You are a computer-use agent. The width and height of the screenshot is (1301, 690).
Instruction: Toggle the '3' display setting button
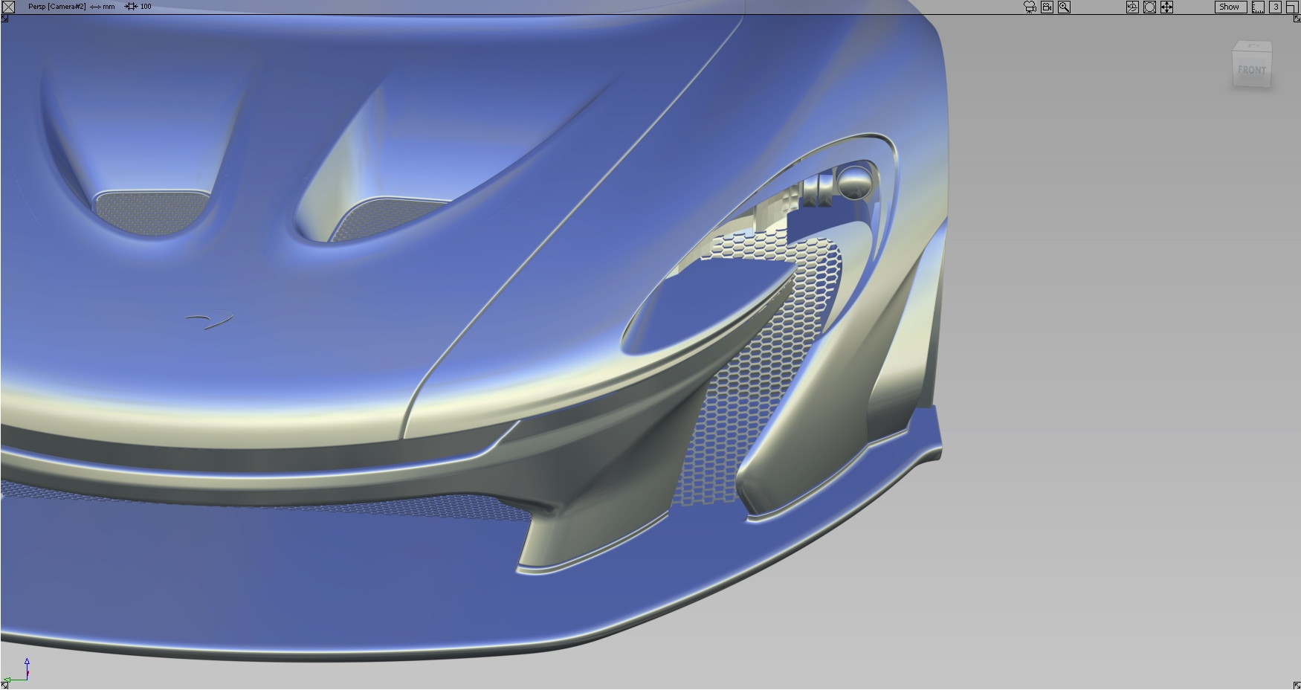tap(1276, 7)
